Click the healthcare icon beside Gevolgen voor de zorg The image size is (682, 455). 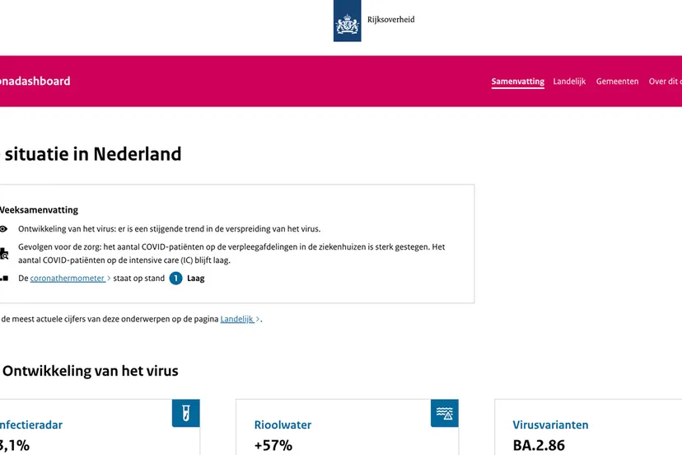(4, 253)
